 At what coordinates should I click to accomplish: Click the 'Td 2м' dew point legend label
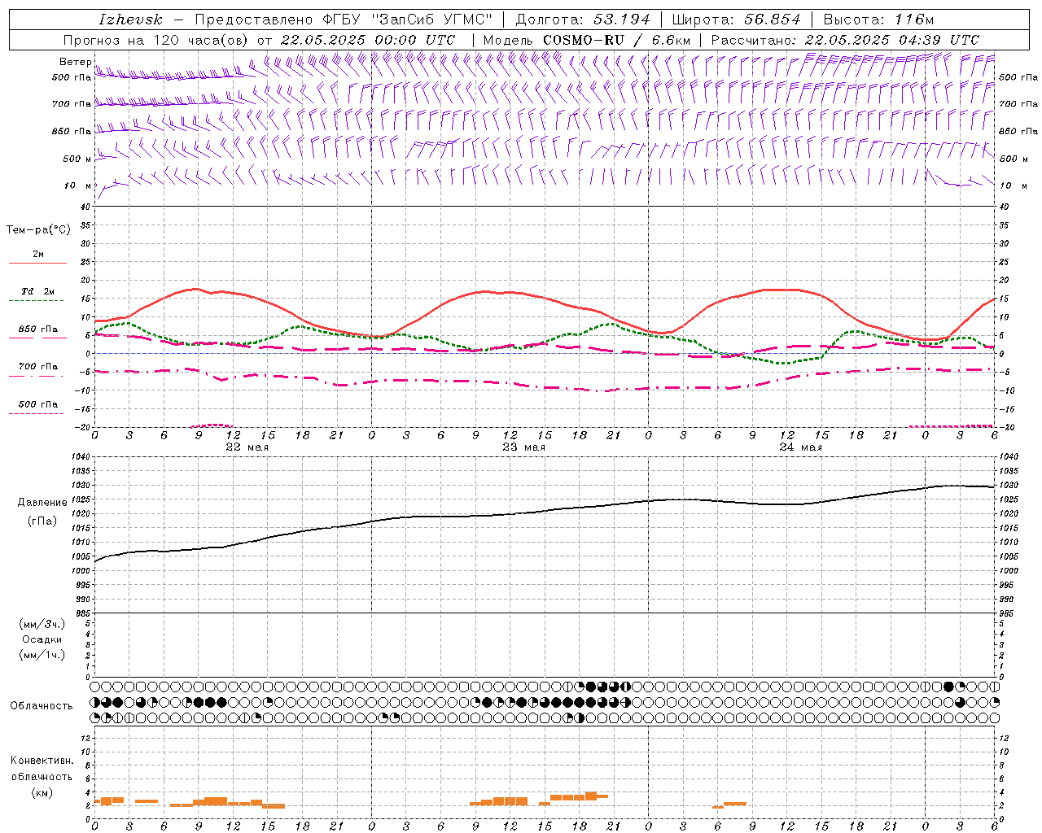coord(37,291)
